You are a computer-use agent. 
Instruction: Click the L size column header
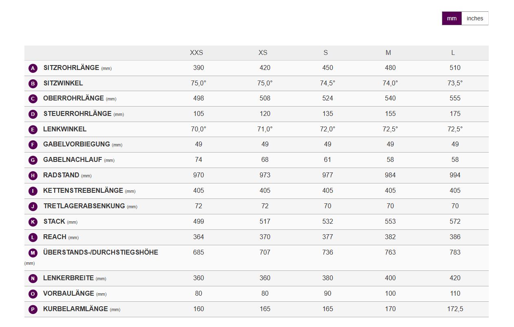(x=453, y=53)
